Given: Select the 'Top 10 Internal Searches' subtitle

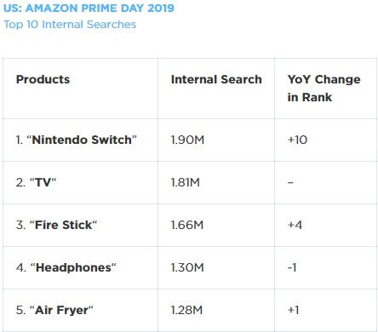Looking at the screenshot, I should tap(70, 25).
